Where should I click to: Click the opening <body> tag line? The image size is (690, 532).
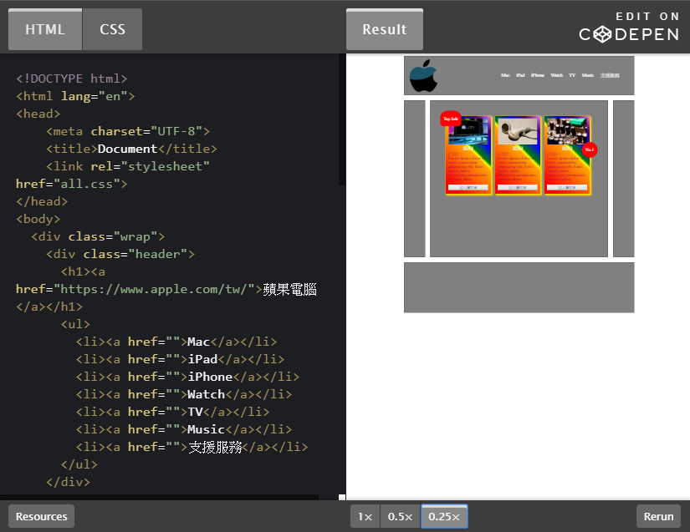click(38, 219)
